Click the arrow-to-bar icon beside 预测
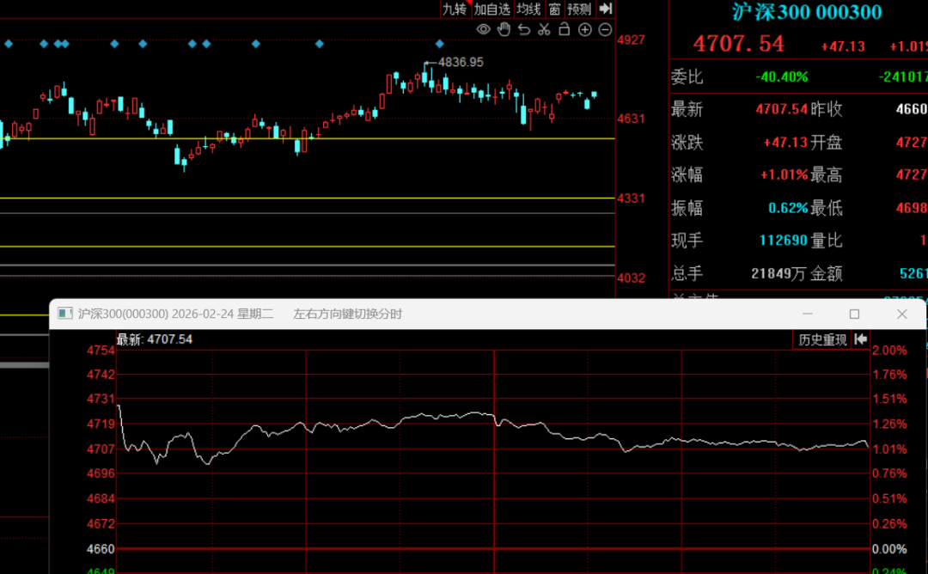This screenshot has width=928, height=574. (x=605, y=9)
